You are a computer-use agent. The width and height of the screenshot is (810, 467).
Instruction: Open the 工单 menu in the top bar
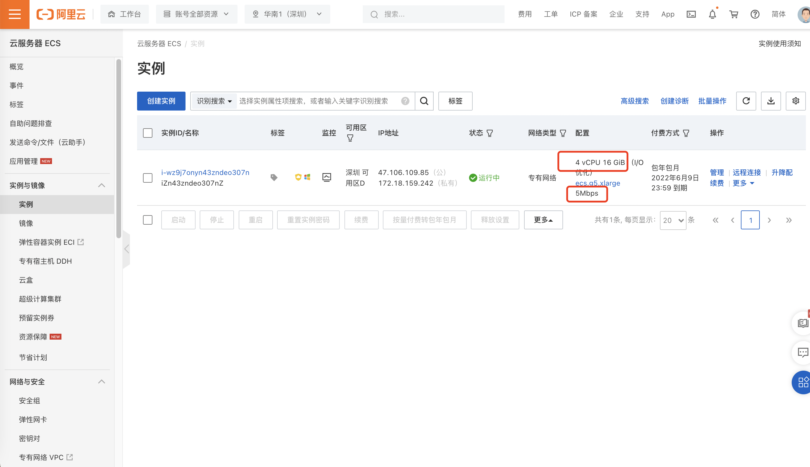pos(551,14)
